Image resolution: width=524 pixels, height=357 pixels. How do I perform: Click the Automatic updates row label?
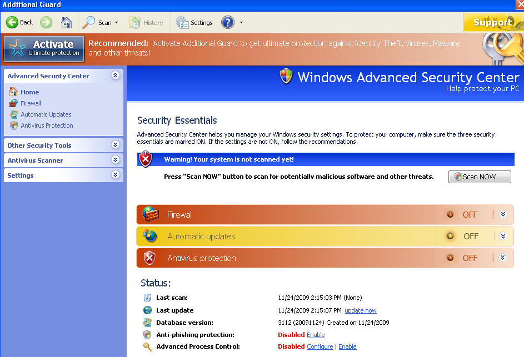pos(201,236)
